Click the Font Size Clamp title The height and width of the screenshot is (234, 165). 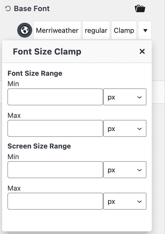point(47,52)
